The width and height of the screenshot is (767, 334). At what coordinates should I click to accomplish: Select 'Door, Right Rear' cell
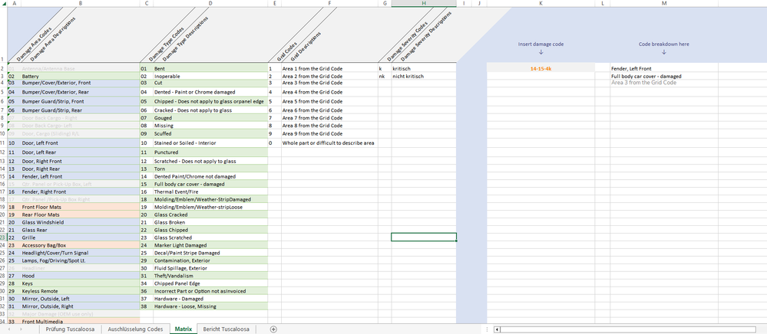[x=80, y=169]
